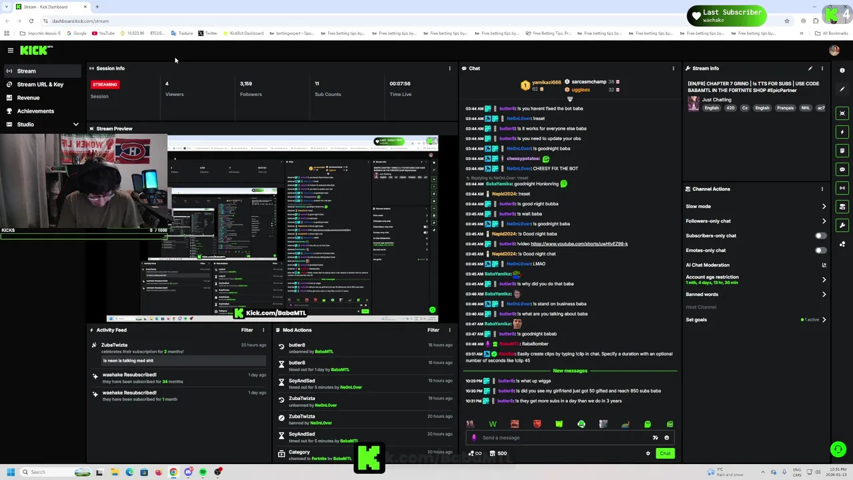
Task: Click the green help bubble icon
Action: coord(838,449)
